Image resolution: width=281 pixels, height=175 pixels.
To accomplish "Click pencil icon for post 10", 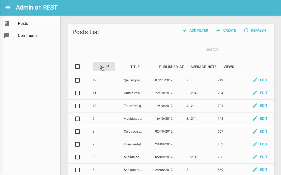I will click(x=255, y=106).
